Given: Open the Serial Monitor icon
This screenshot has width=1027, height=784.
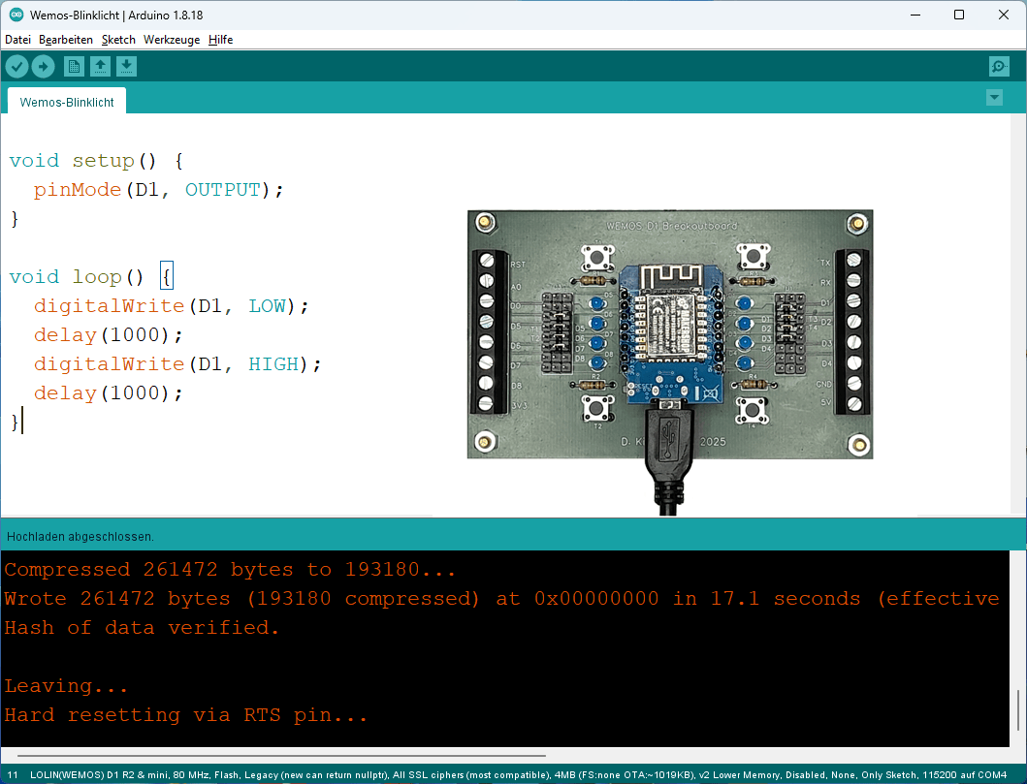Looking at the screenshot, I should pos(999,66).
